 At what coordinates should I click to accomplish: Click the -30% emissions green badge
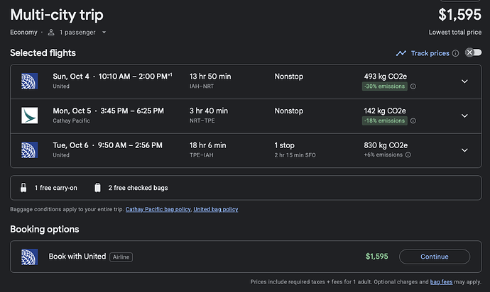pyautogui.click(x=384, y=86)
